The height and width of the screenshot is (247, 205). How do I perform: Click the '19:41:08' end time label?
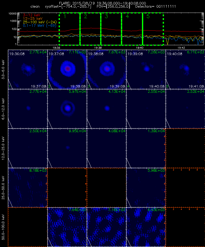point(196,86)
